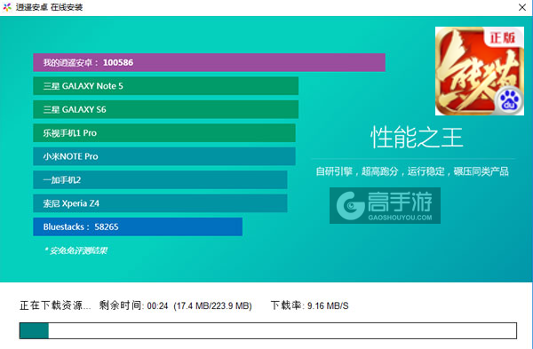Select the 一加手机2 bar
The height and width of the screenshot is (349, 533).
coord(160,179)
